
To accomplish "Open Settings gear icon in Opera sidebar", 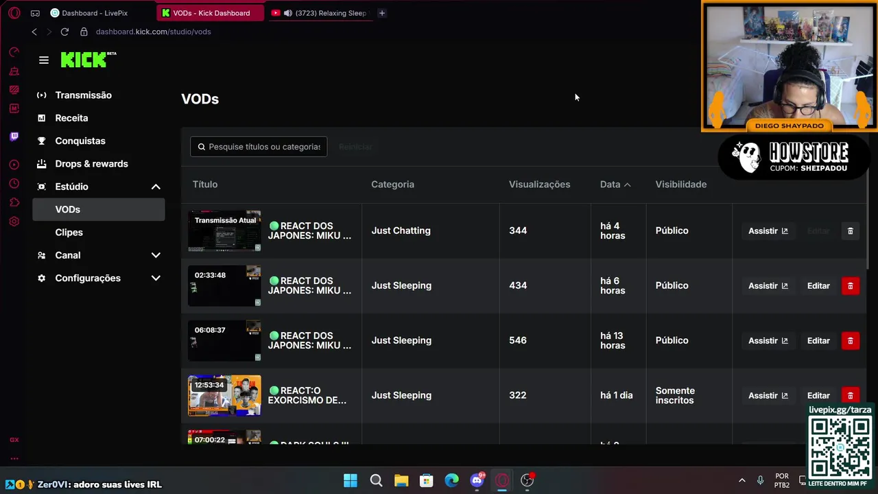I will 14,222.
